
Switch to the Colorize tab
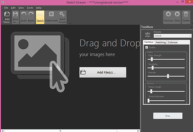(172, 42)
